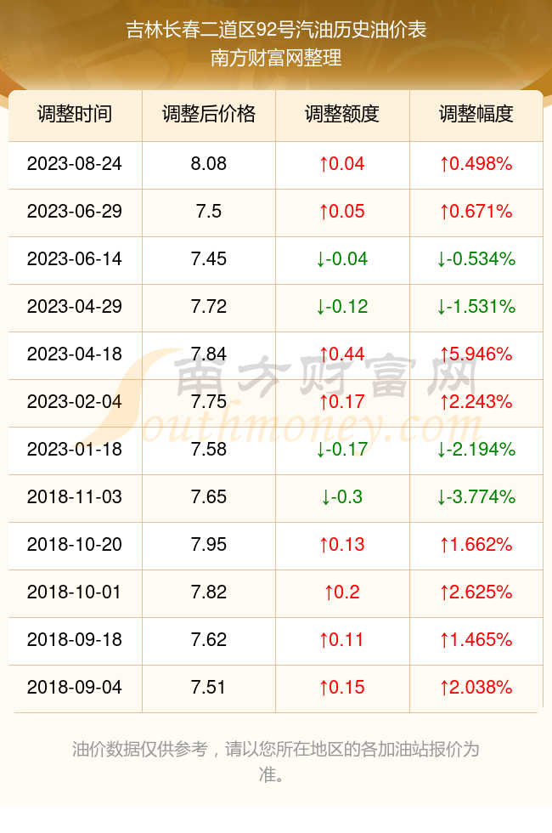Select the 2023-08-24 date cell
The width and height of the screenshot is (552, 833).
[x=75, y=163]
